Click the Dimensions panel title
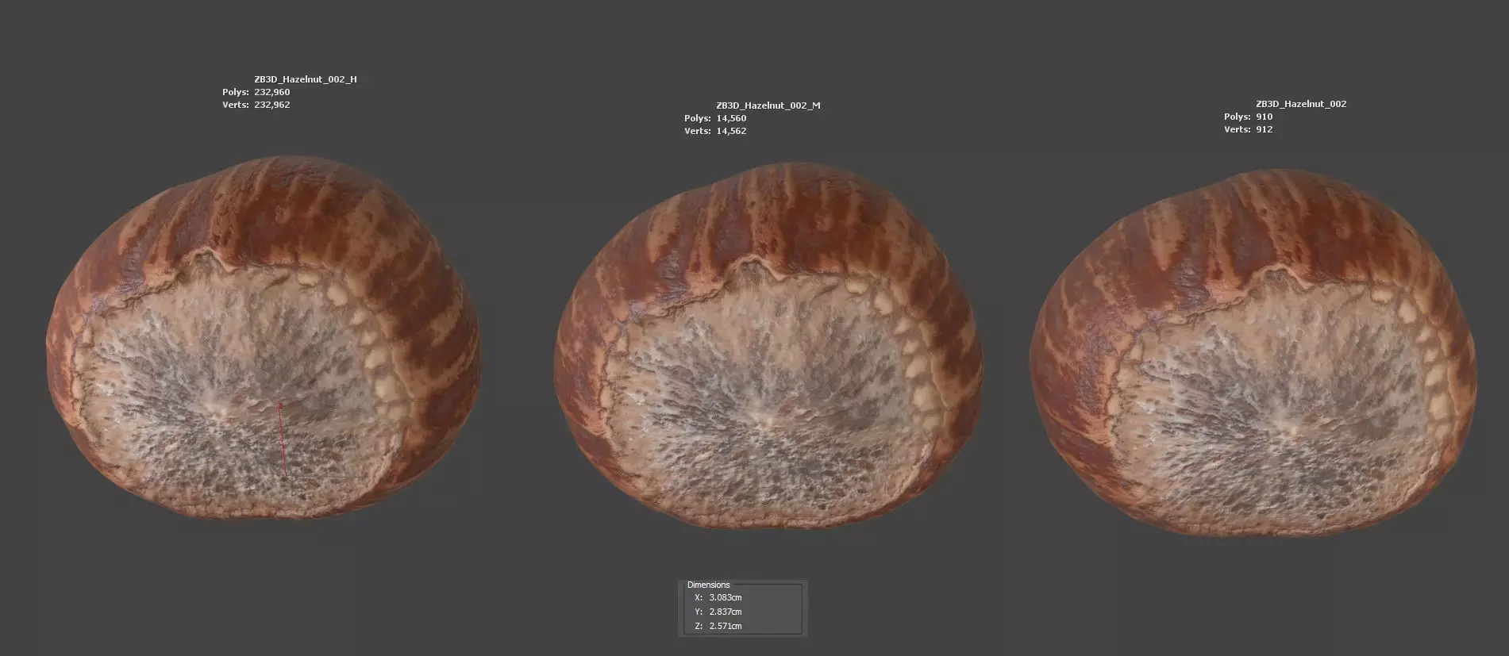Screen dimensions: 1509x656 [x=708, y=585]
